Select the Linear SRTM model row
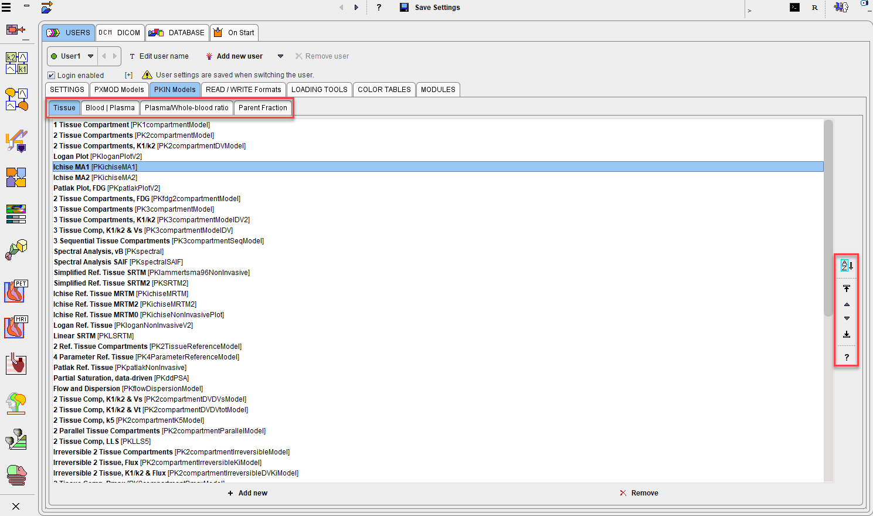 point(438,336)
